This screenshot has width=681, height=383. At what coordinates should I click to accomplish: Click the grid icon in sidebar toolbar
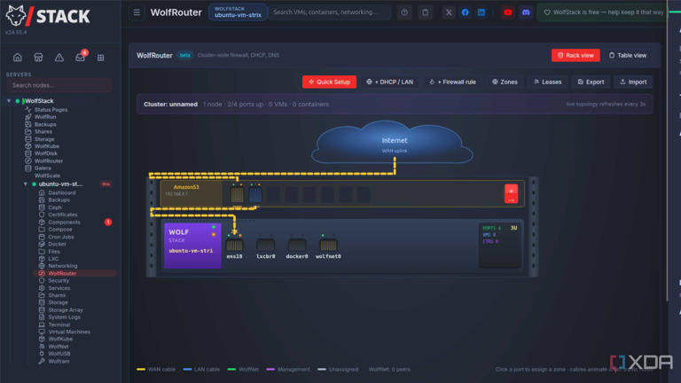(x=101, y=58)
